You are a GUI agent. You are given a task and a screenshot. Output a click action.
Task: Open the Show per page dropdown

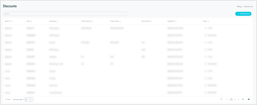point(28,100)
